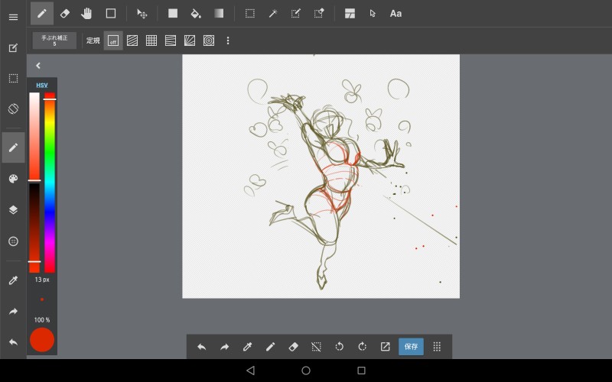The height and width of the screenshot is (382, 612).
Task: Redo using bottom toolbar arrow
Action: pyautogui.click(x=224, y=347)
